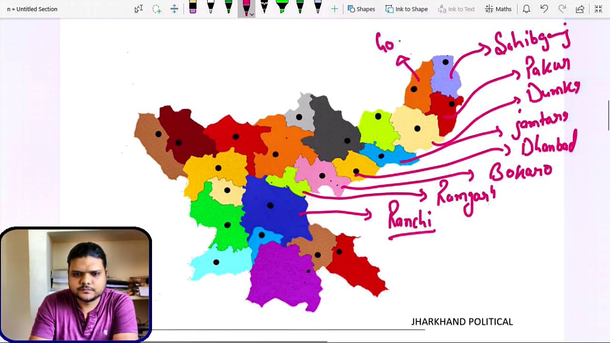Select the text cursor selection tool

coord(139,9)
